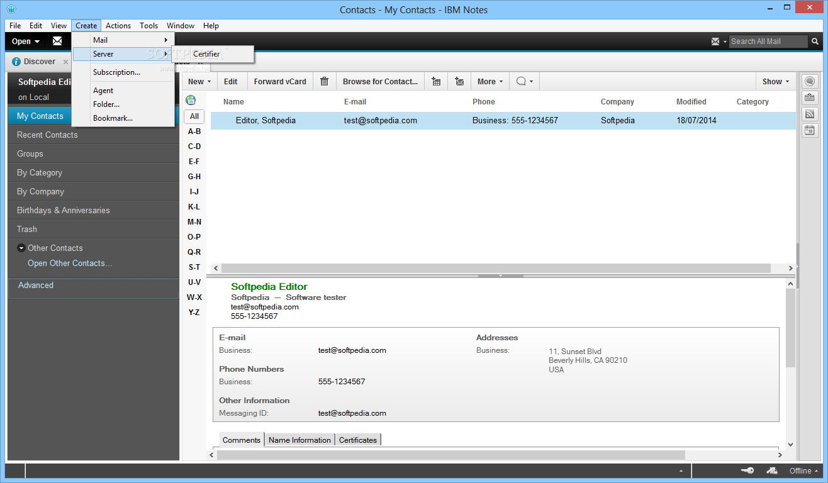This screenshot has width=828, height=483.
Task: Open the Sametime chat sidebar panel icon
Action: tap(809, 81)
